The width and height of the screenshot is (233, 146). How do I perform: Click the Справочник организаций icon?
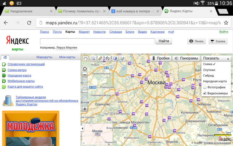tap(4, 64)
